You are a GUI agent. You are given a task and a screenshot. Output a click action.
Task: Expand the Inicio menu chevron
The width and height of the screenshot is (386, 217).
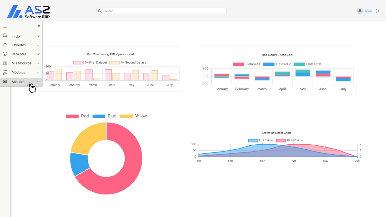(38, 36)
